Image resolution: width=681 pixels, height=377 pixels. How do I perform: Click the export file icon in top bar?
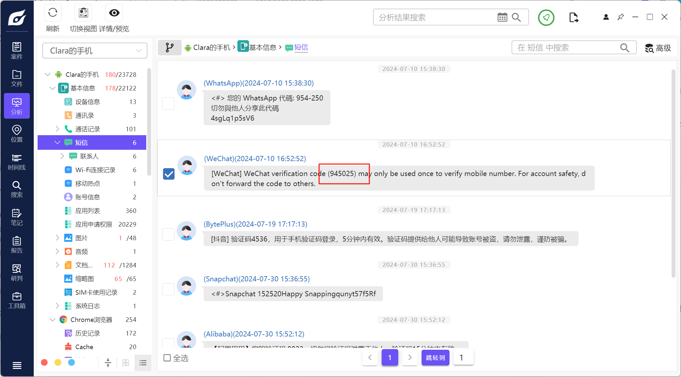click(x=573, y=18)
